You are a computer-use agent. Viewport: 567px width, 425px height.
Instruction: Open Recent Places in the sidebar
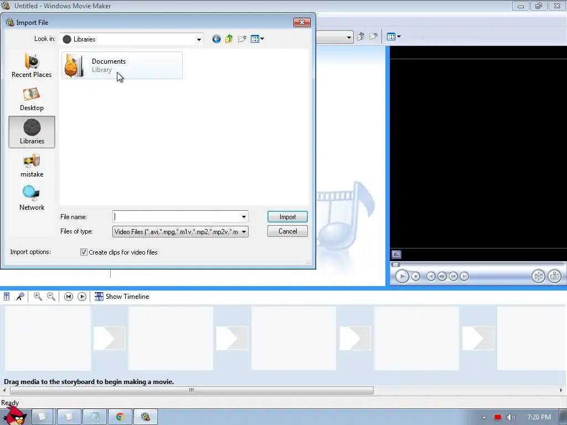point(32,65)
